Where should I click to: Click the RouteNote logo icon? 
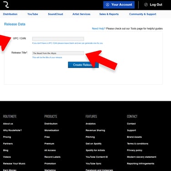point(6,5)
